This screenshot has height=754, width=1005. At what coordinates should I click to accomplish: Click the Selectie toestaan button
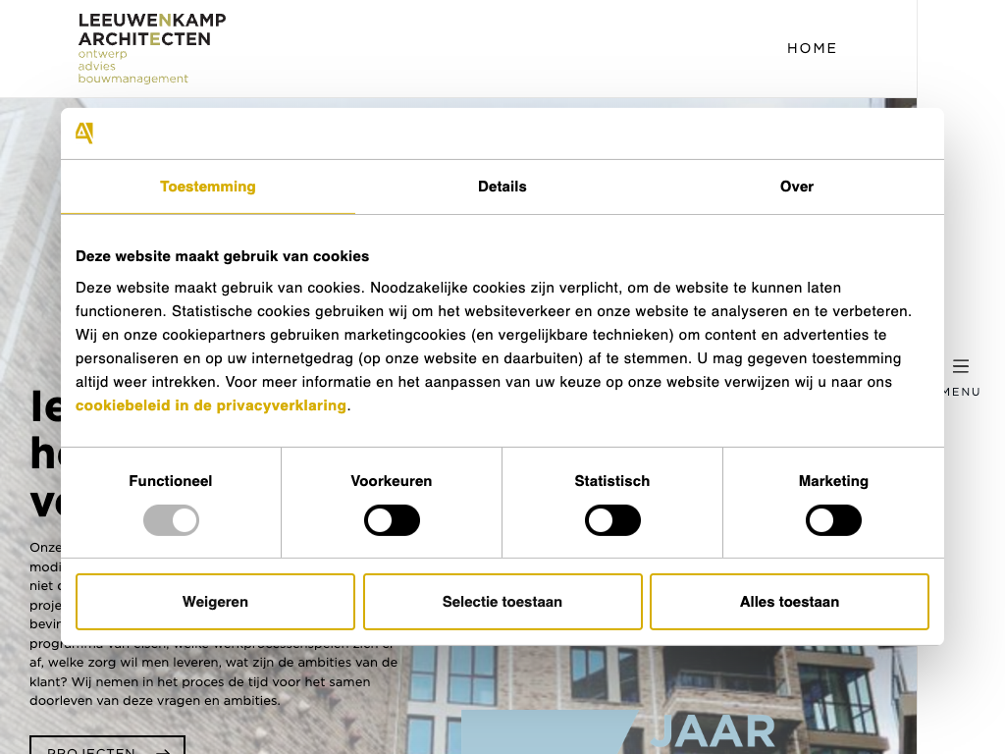(x=502, y=602)
